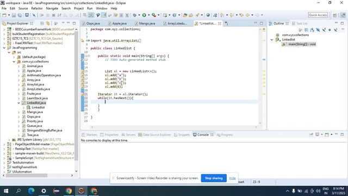Click the Next Annotation toolbar icon
Screen dimensions: 348x196
222,15
